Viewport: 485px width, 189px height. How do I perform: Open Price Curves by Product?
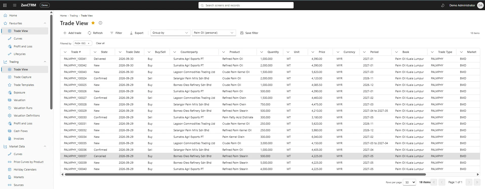pyautogui.click(x=24, y=162)
